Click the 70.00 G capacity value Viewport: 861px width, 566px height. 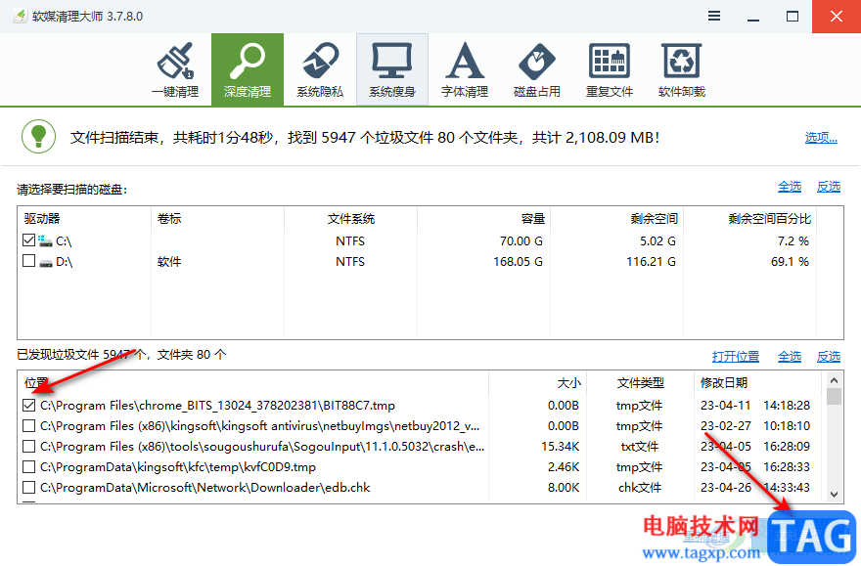(x=521, y=240)
